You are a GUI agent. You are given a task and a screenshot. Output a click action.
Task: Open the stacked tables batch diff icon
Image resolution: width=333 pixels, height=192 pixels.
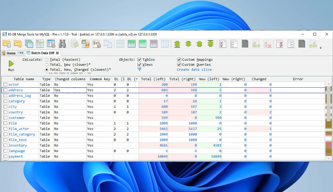click(x=29, y=44)
